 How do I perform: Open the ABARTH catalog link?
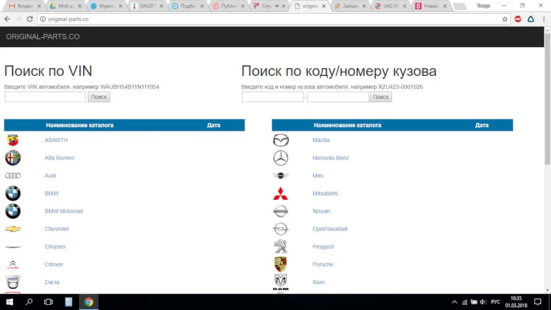[x=56, y=140]
